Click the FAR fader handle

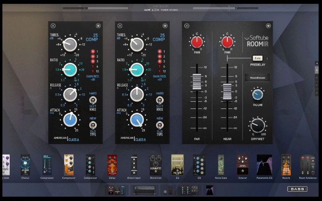coord(197,82)
